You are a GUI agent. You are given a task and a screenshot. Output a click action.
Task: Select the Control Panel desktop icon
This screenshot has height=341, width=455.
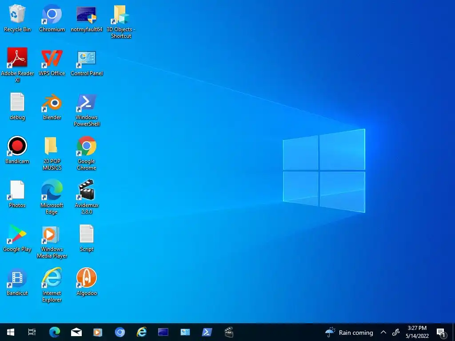point(87,62)
